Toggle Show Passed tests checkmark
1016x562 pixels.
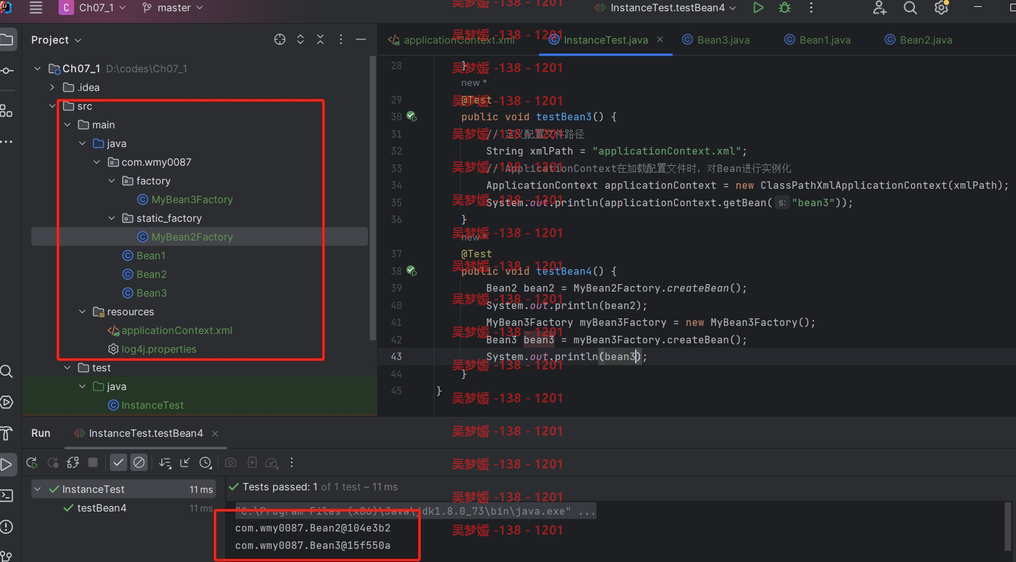(x=118, y=462)
